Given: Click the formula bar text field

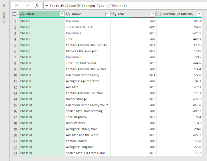Looking at the screenshot, I should [125, 6].
